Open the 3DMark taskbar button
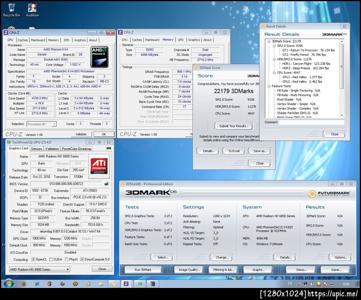361x300 pixels. click(114, 284)
